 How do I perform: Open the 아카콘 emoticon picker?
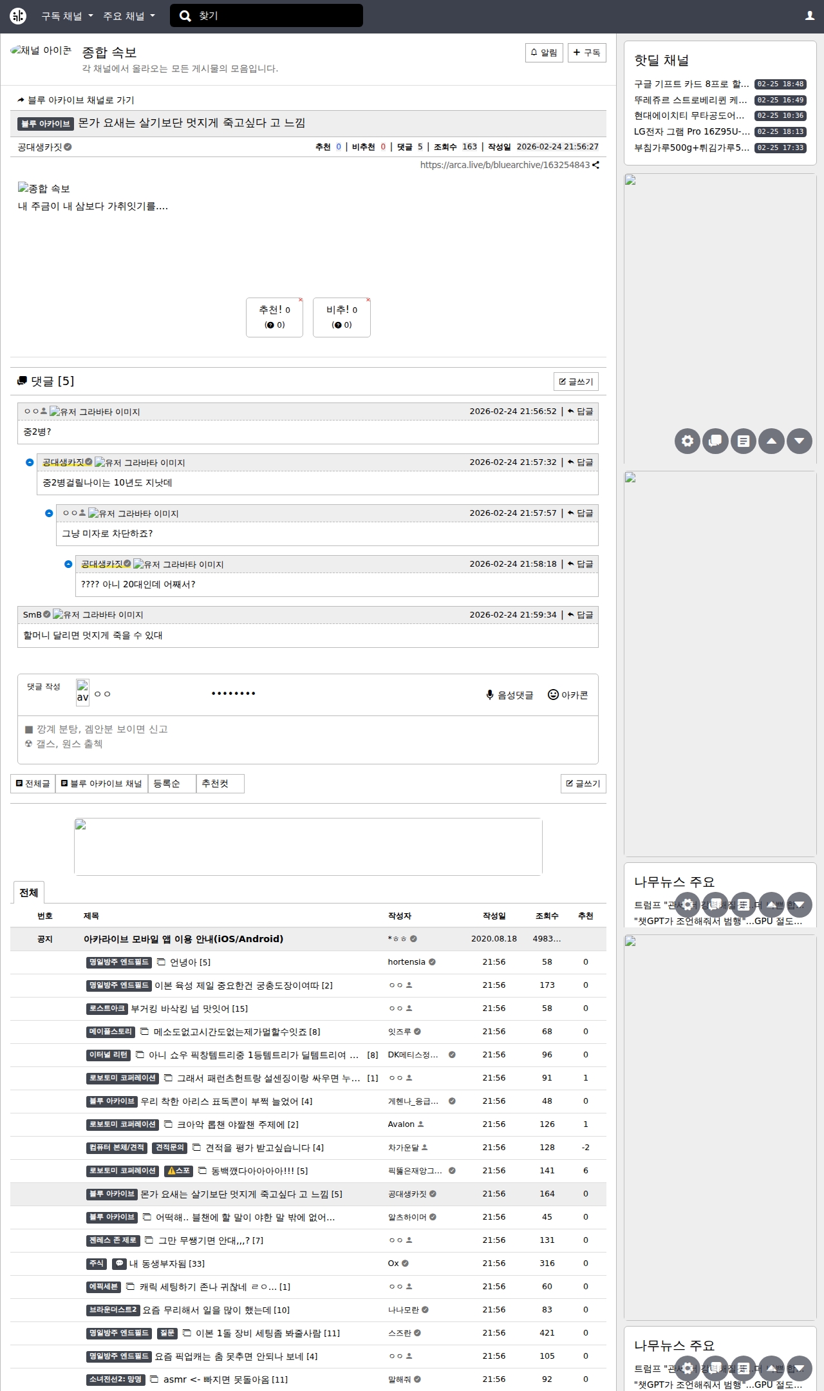[x=568, y=695]
